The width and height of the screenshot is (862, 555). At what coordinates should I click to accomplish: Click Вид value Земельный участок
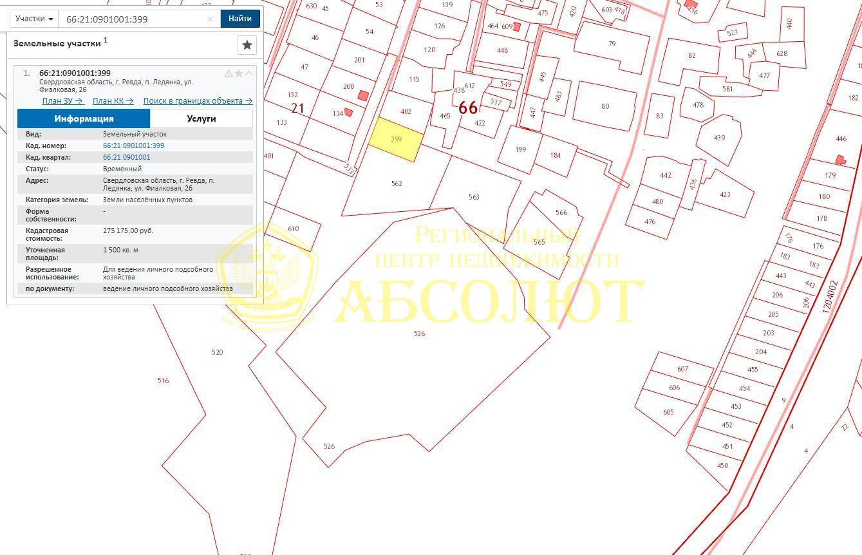pyautogui.click(x=135, y=134)
